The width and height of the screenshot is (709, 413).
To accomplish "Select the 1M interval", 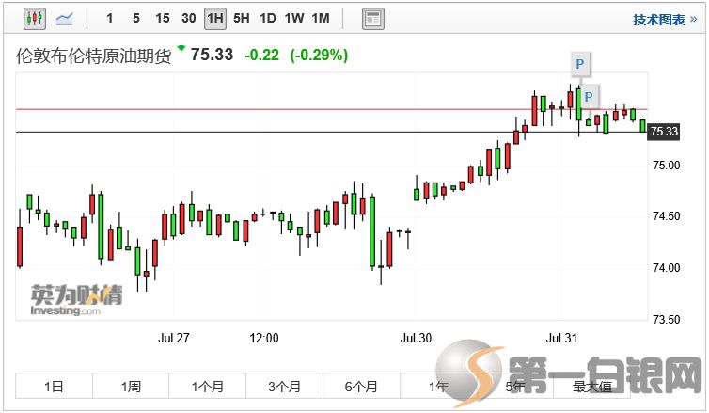I will 321,19.
